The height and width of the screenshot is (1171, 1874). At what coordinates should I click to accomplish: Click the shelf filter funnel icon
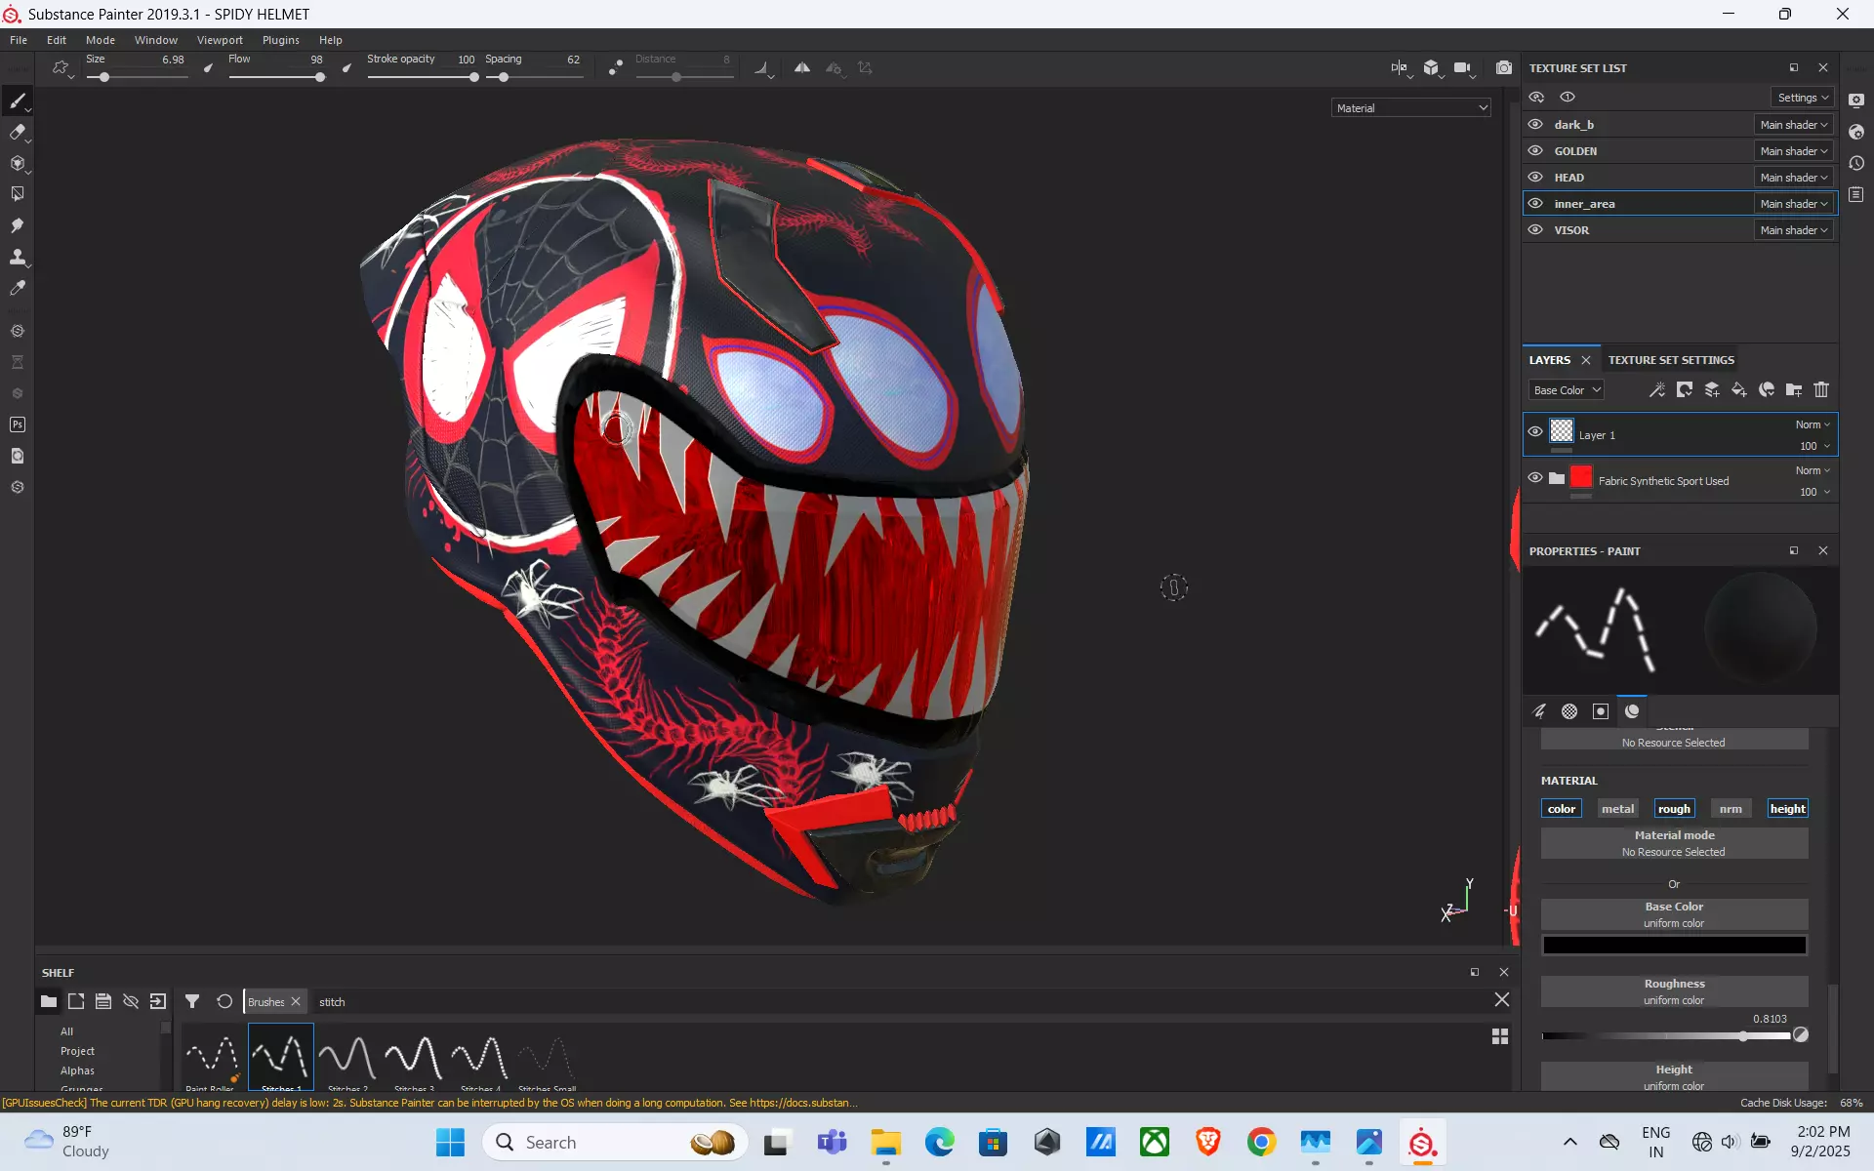coord(192,1001)
